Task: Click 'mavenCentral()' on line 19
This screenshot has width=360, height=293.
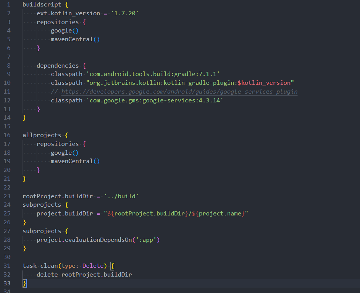Action: click(x=75, y=161)
